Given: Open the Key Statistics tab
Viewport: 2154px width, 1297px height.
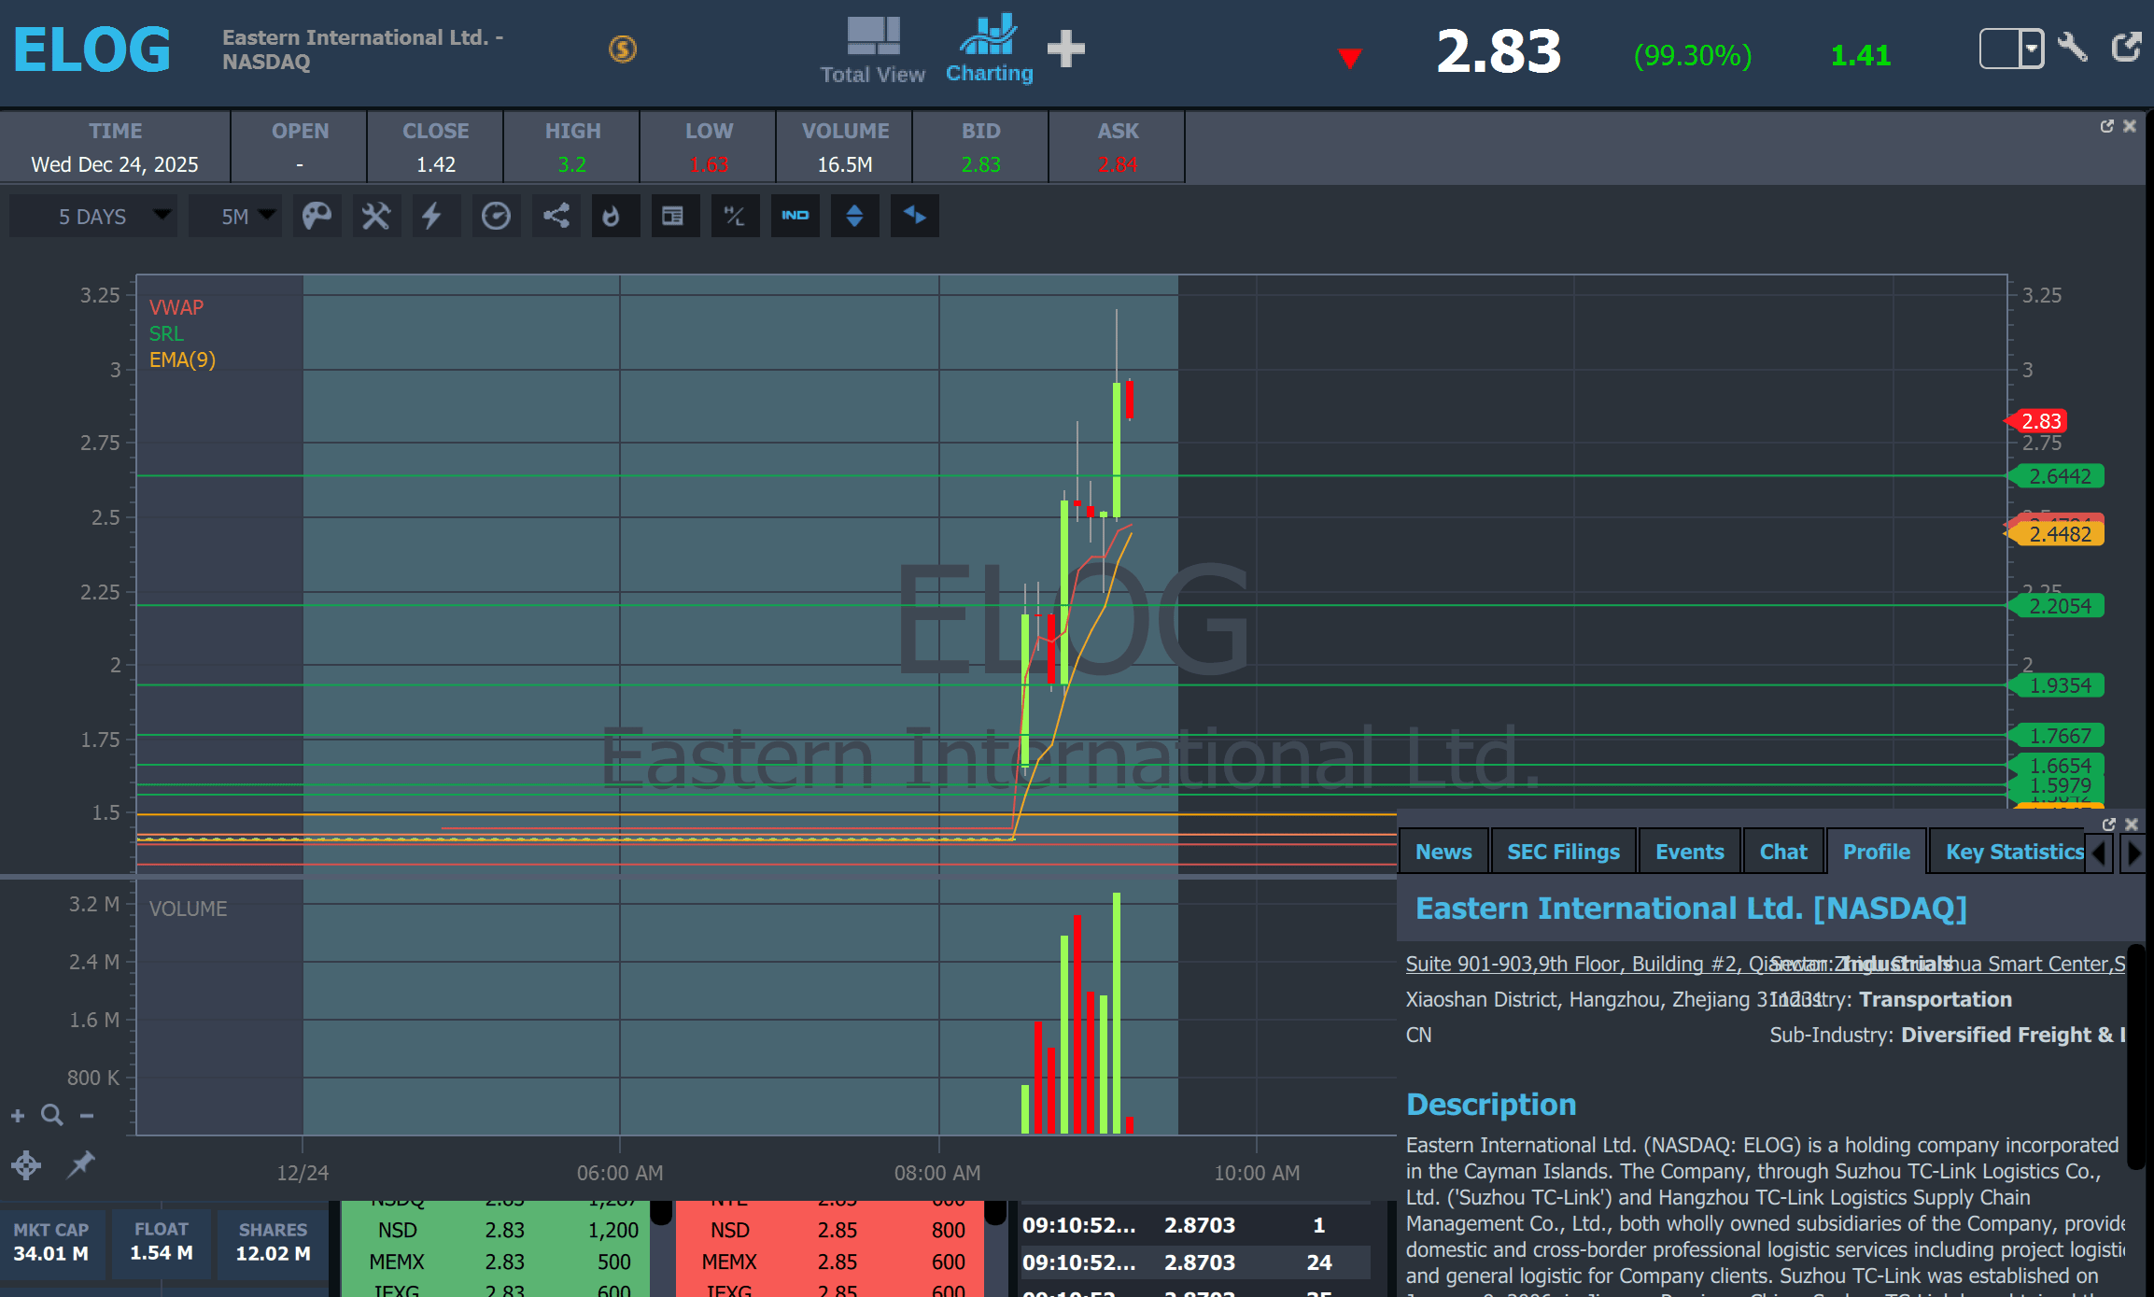Looking at the screenshot, I should tap(2014, 852).
